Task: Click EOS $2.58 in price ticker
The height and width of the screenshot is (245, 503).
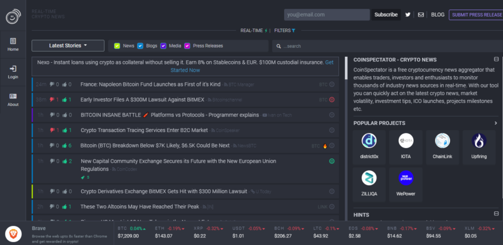Action: (x=363, y=232)
